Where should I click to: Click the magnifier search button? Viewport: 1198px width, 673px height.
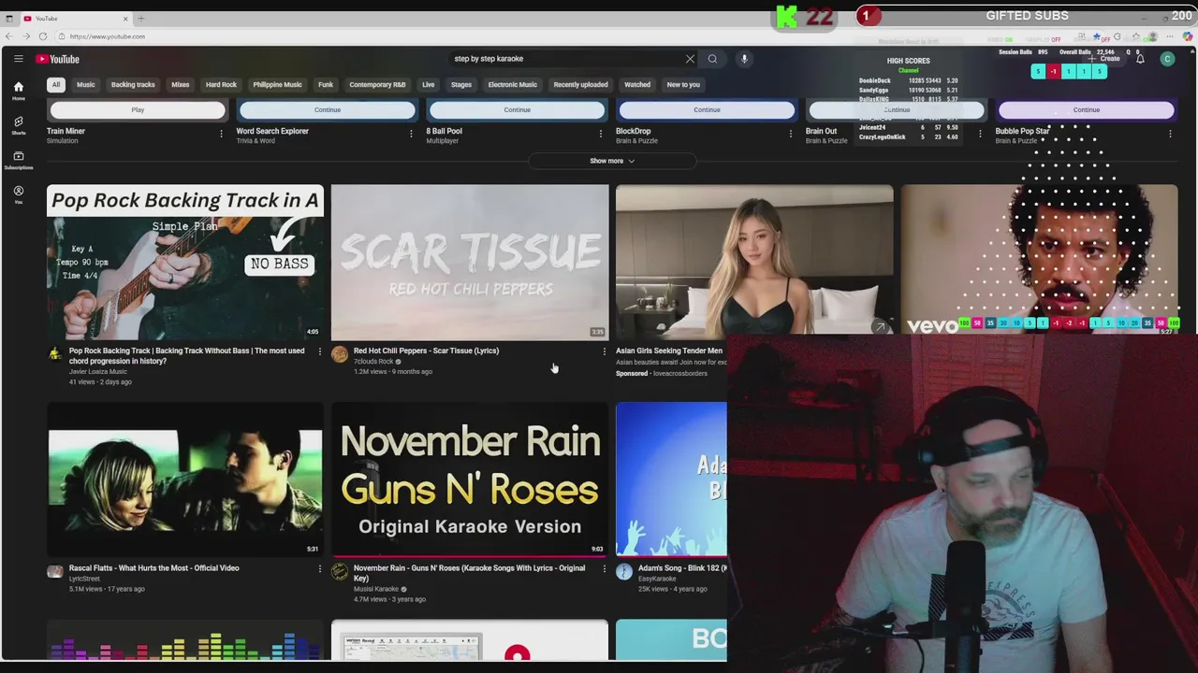tap(712, 59)
